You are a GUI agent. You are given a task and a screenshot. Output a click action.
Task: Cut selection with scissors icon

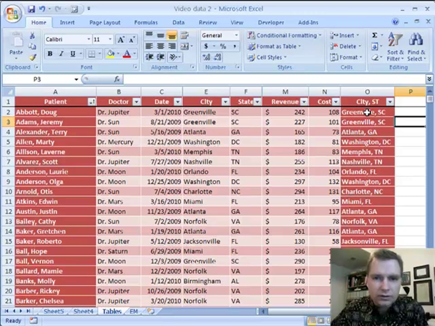coord(32,35)
